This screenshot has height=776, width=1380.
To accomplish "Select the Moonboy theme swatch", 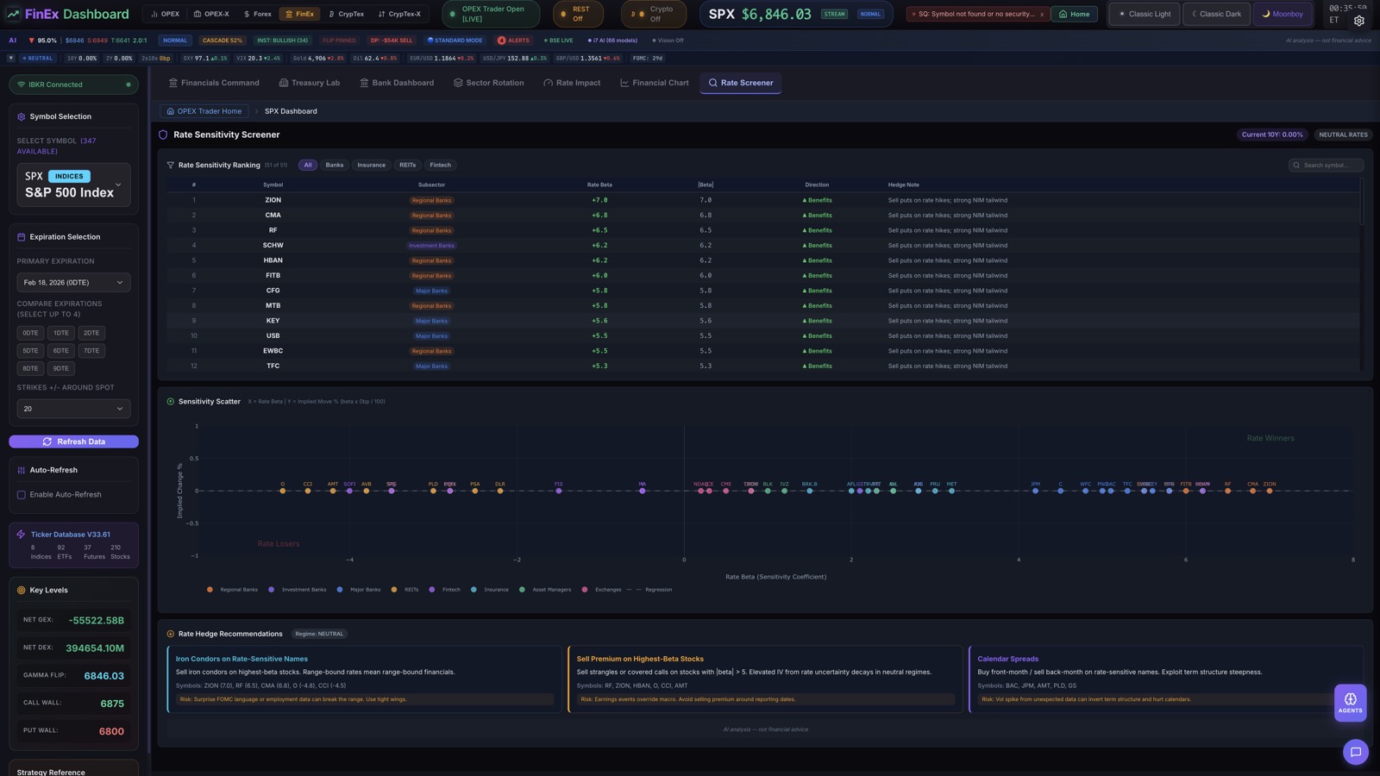I will point(1283,14).
